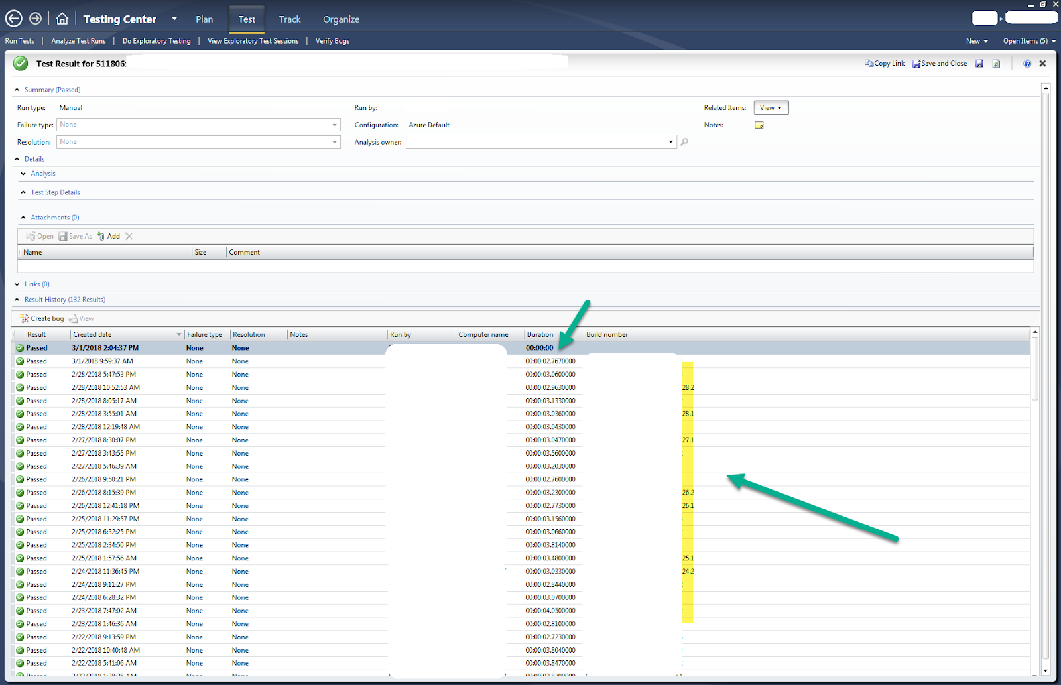
Task: Open the Resolution dropdown
Action: tap(334, 141)
